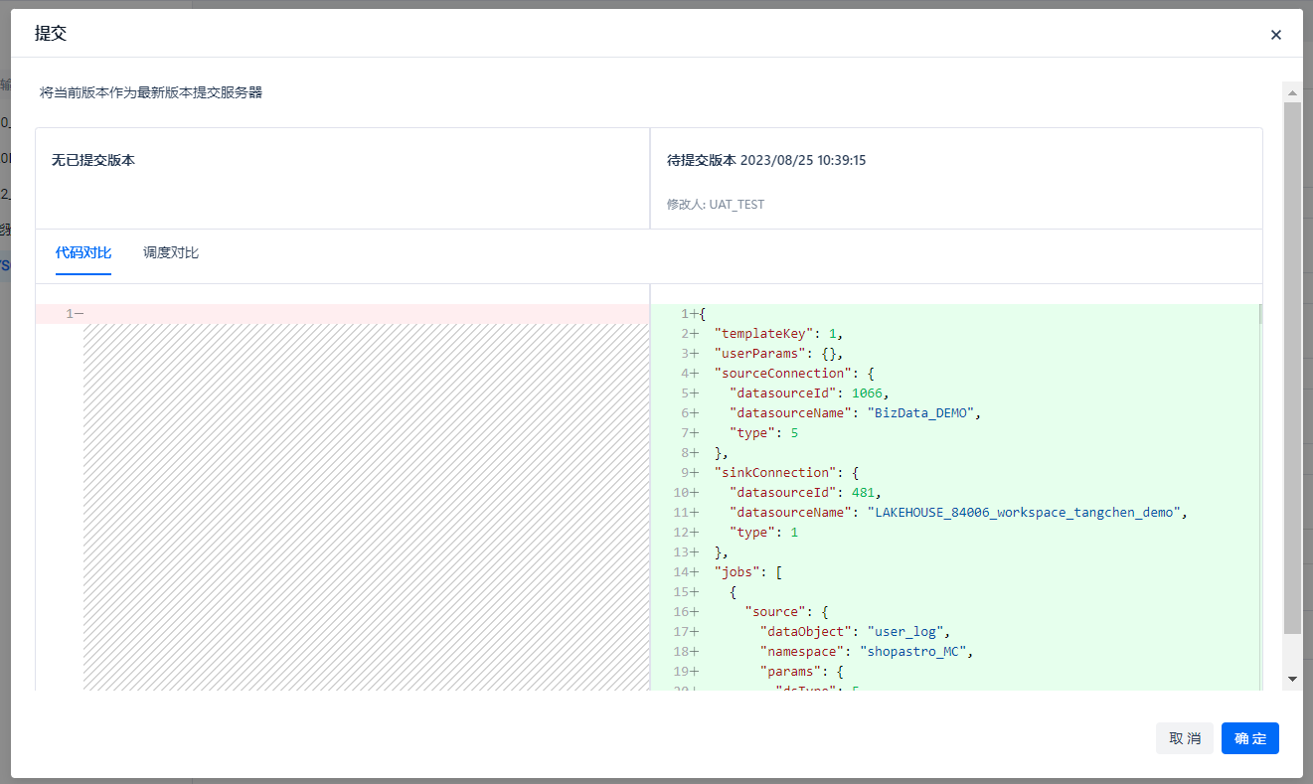The height and width of the screenshot is (784, 1313).
Task: Click the dialog scrollbar up arrow
Action: click(x=1292, y=92)
